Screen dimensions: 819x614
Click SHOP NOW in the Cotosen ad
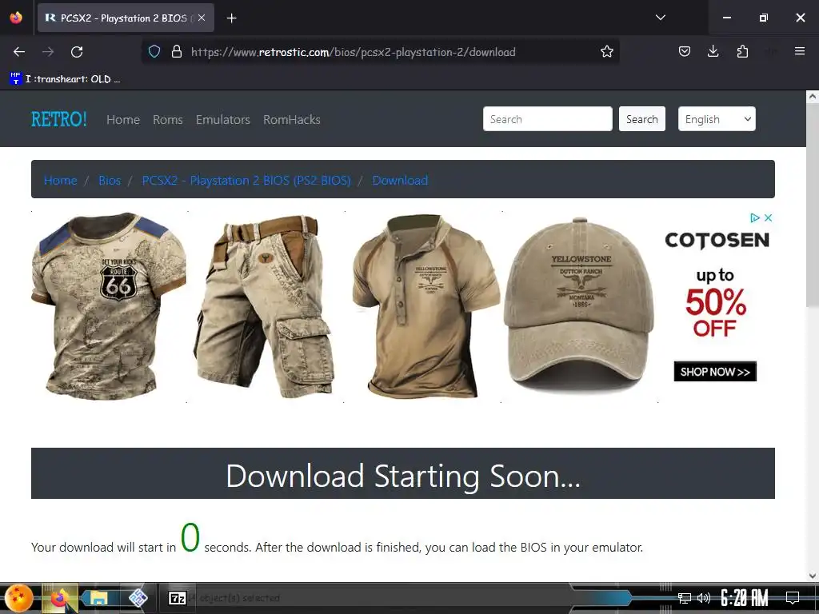click(715, 372)
